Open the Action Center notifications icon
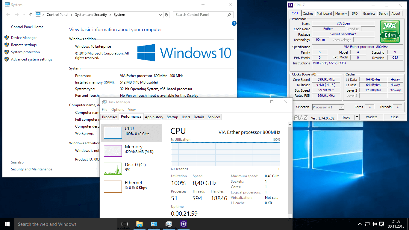Image resolution: width=409 pixels, height=230 pixels. click(381, 224)
